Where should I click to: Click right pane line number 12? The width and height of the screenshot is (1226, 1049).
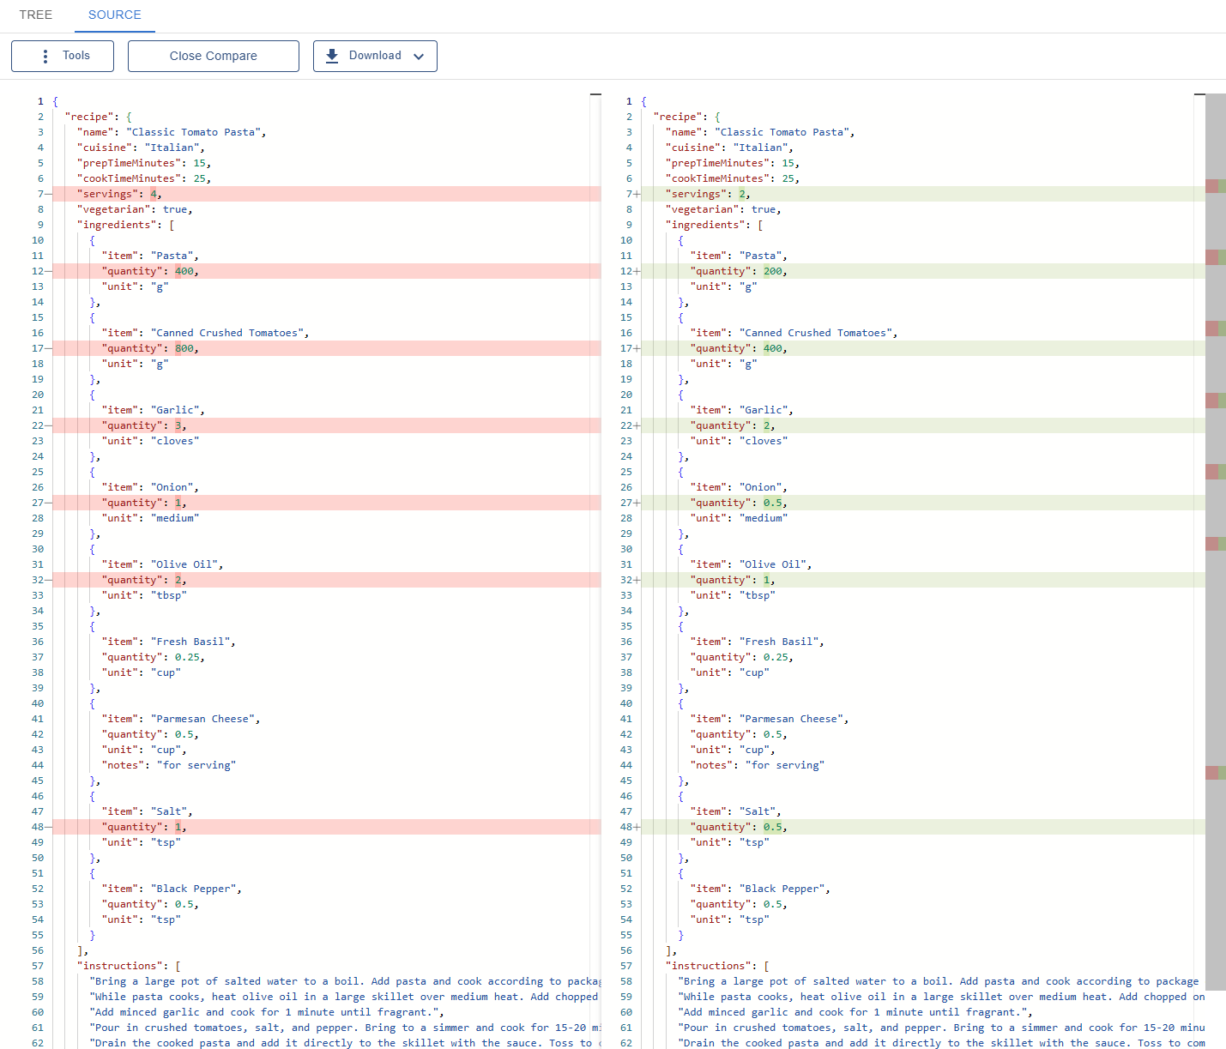coord(626,271)
